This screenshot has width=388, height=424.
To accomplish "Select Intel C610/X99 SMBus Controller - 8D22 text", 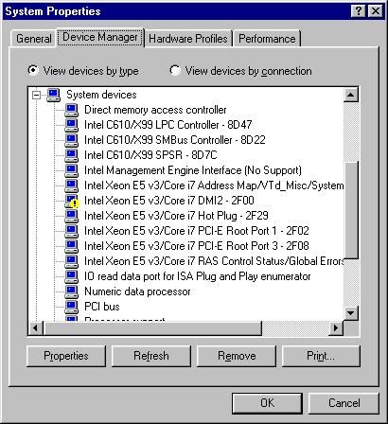I will pyautogui.click(x=175, y=140).
